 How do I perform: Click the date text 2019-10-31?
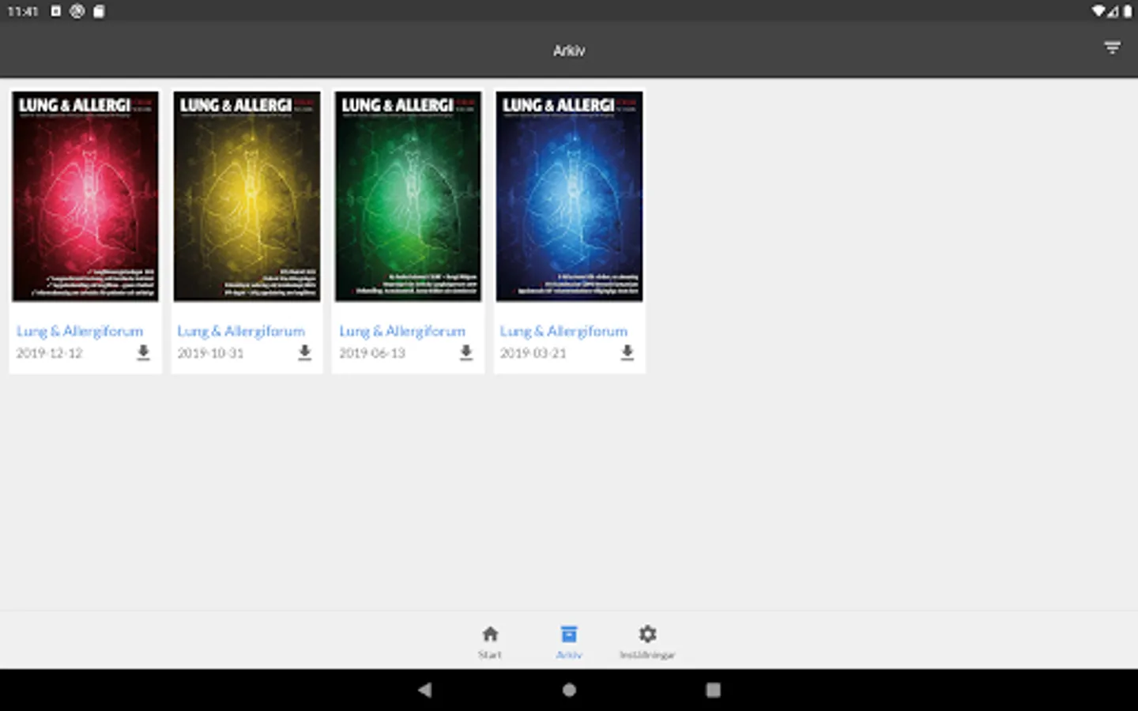(x=210, y=353)
